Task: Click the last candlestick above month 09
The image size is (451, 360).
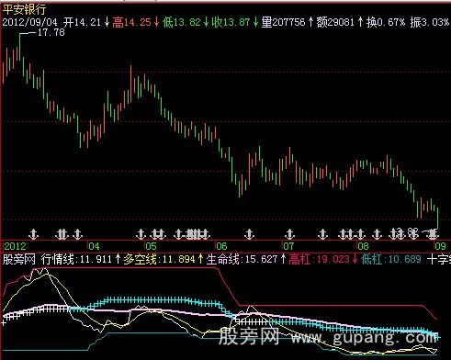Action: tap(438, 218)
